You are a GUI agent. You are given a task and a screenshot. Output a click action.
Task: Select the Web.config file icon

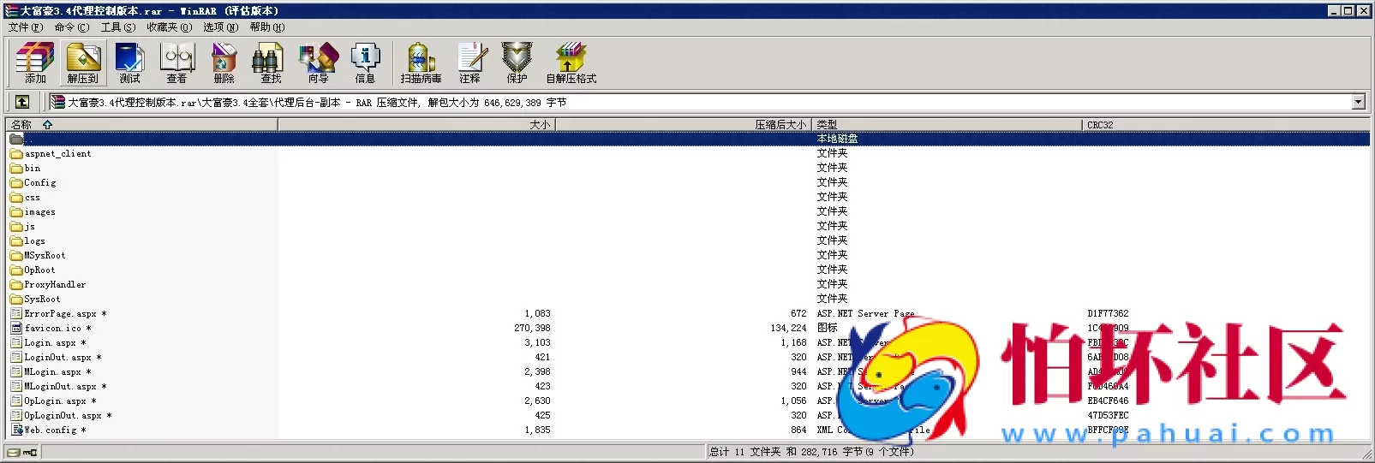(16, 430)
